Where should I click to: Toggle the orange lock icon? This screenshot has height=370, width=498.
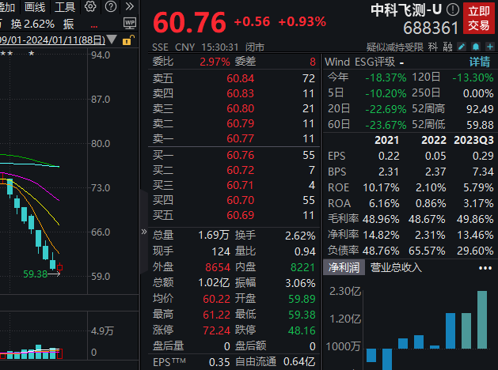pos(128,40)
